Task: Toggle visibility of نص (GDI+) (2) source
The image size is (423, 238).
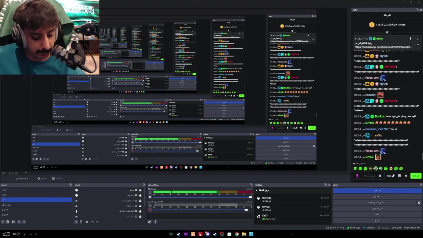Action: click(x=136, y=201)
